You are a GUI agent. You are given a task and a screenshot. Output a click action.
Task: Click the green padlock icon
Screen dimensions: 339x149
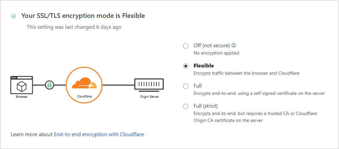pyautogui.click(x=49, y=85)
